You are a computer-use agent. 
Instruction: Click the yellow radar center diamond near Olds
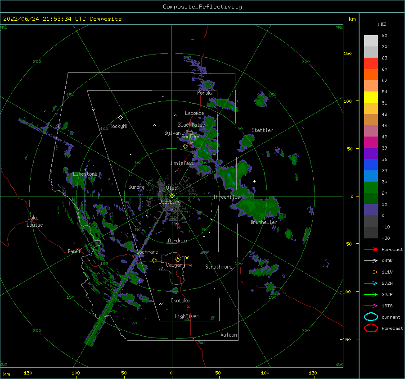172,196
